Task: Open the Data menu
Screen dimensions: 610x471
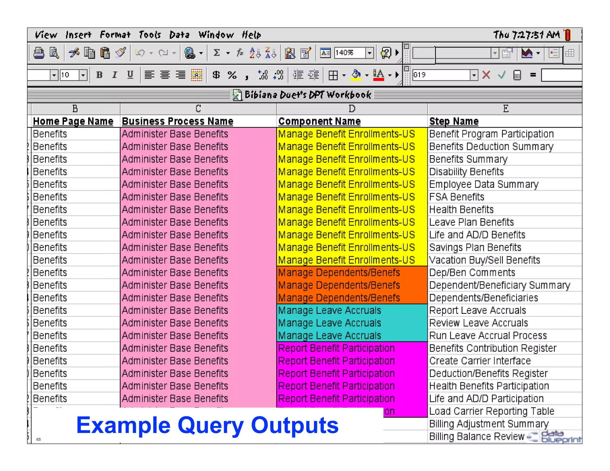Action: pos(180,35)
